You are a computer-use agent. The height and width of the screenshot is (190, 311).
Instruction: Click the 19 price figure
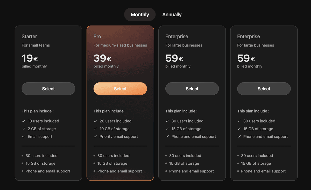27,58
